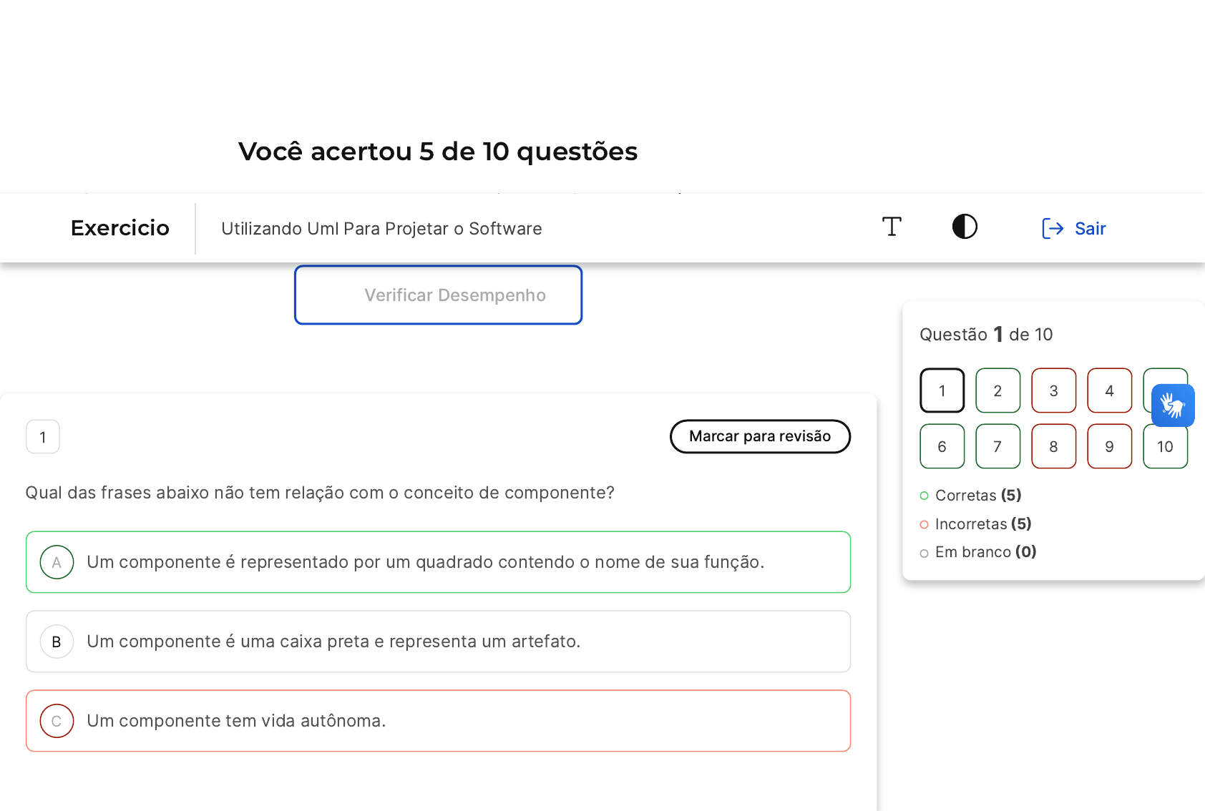Click the text size T icon
Viewport: 1205px width, 811px height.
(892, 227)
